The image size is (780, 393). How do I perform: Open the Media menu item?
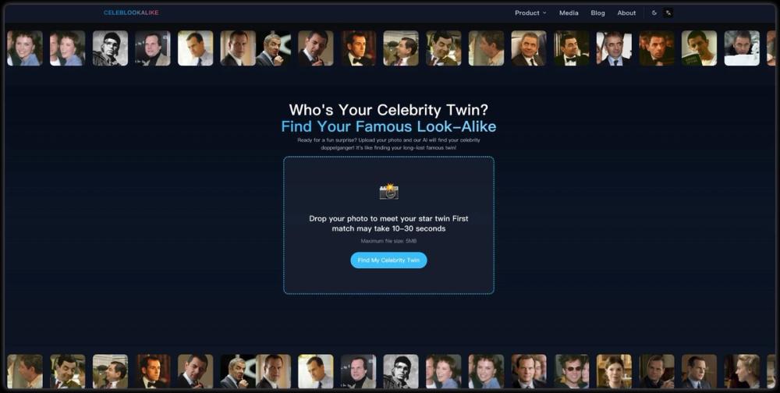coord(569,13)
